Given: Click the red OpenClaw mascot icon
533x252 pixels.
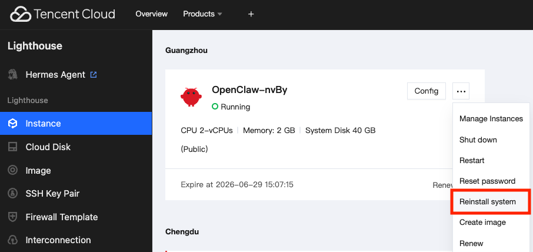Looking at the screenshot, I should (191, 97).
